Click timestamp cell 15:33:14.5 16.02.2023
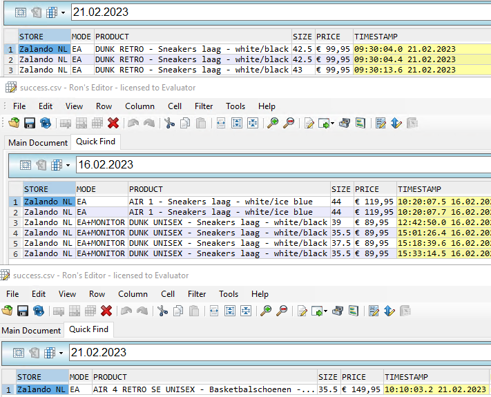The height and width of the screenshot is (397, 491). tap(444, 253)
